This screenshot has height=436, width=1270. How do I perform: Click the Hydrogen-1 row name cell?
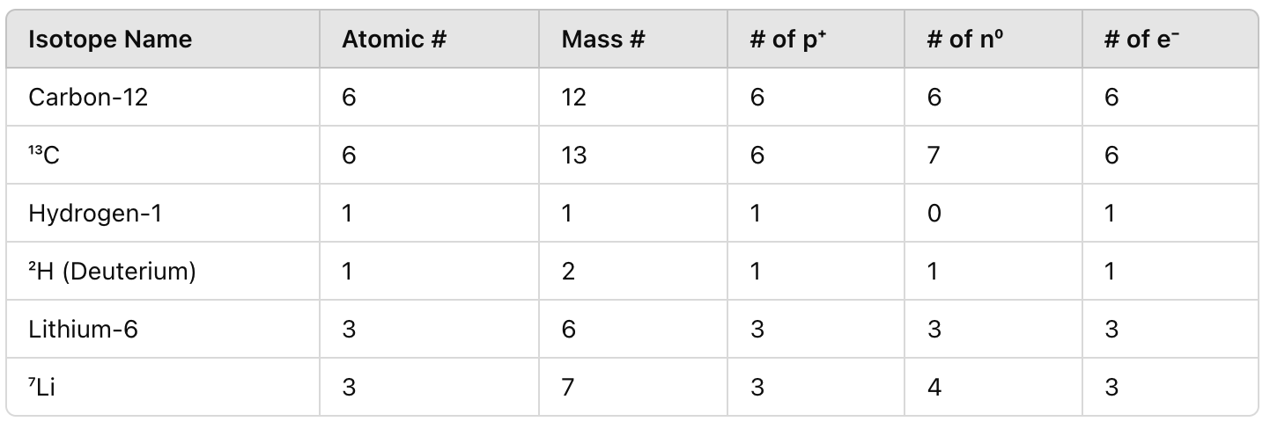click(x=163, y=213)
